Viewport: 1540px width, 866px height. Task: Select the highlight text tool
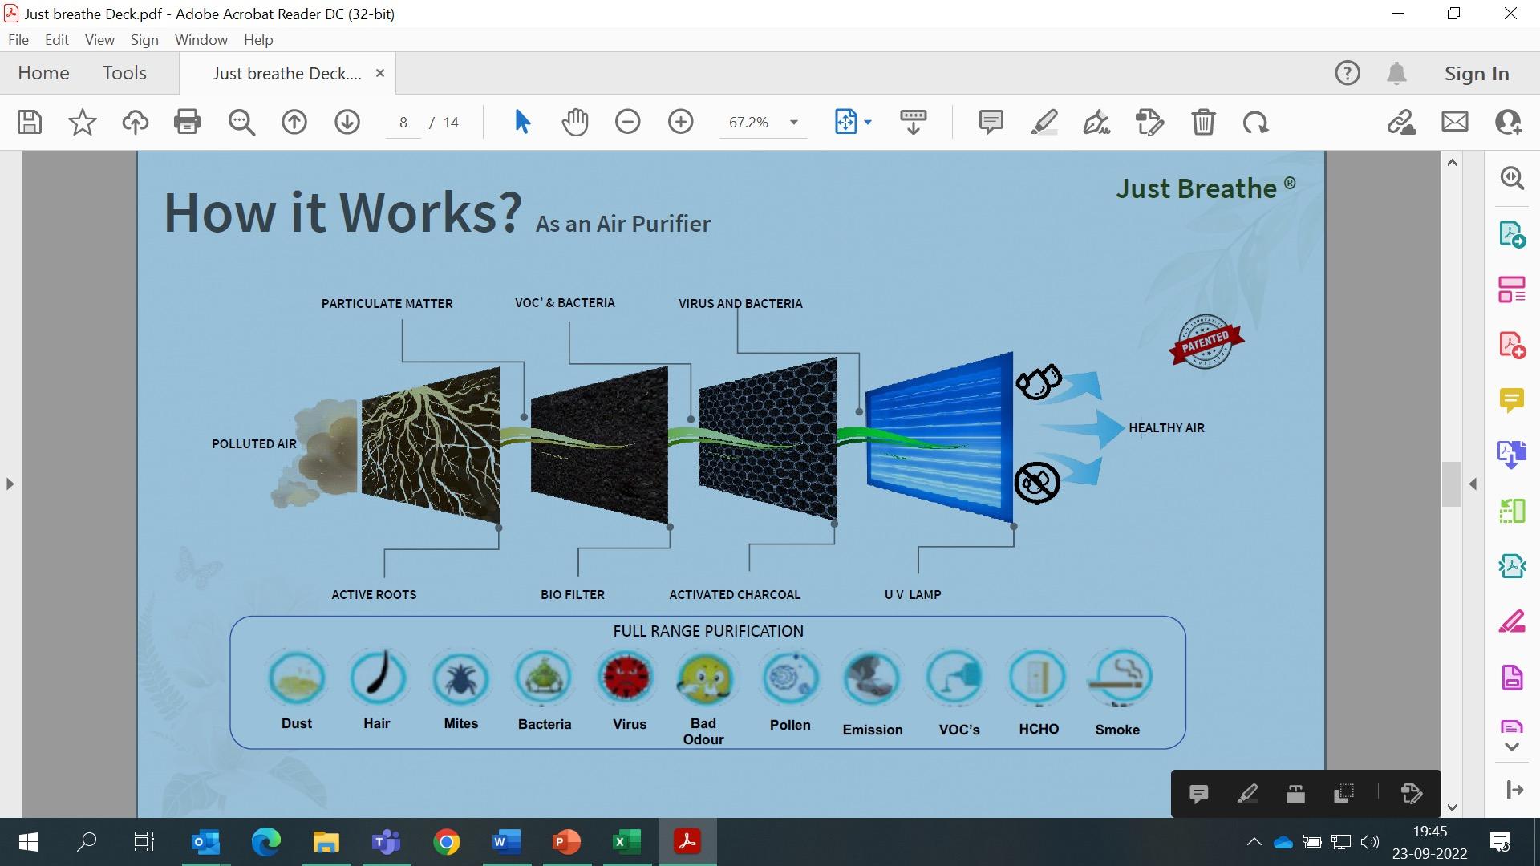(x=1044, y=122)
